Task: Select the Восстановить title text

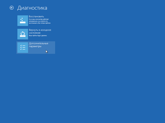Action: [36, 16]
